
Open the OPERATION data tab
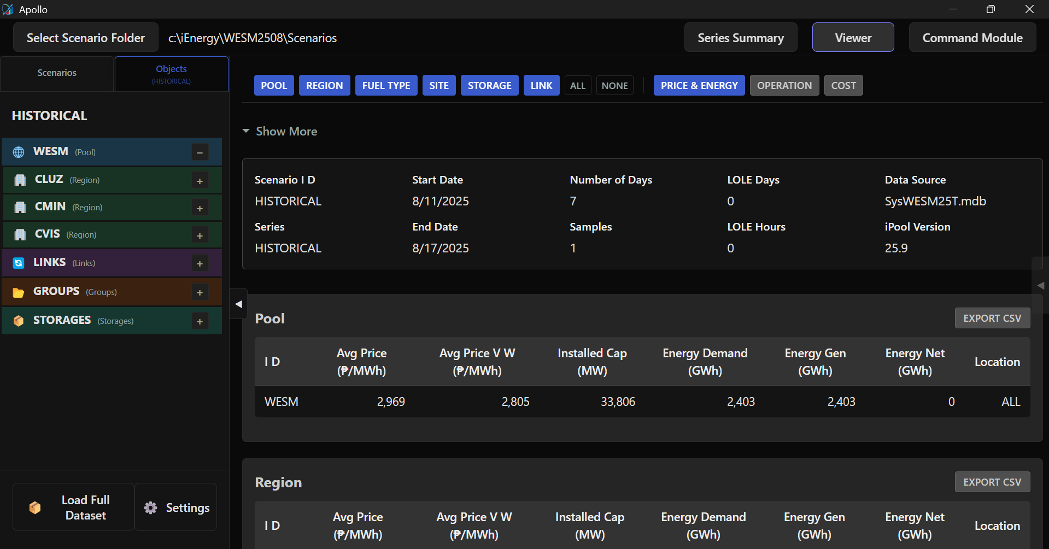[x=784, y=86]
